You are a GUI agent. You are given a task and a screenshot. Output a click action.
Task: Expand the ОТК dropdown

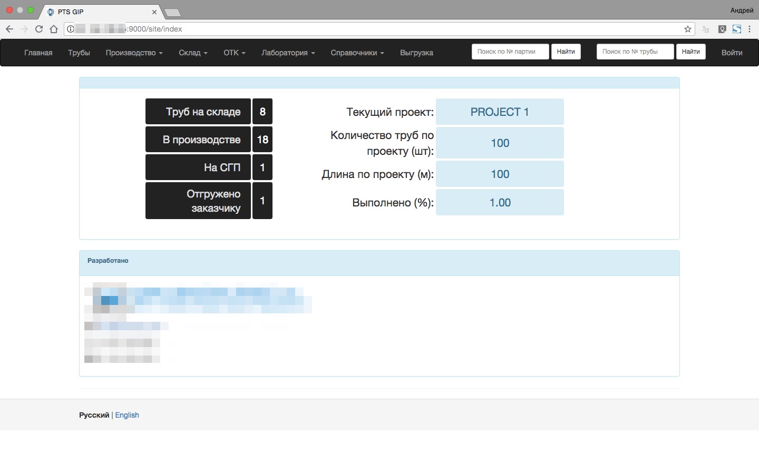click(x=235, y=53)
